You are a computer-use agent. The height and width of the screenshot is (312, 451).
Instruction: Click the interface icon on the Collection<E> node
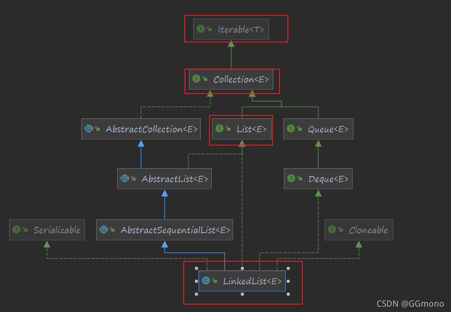196,79
